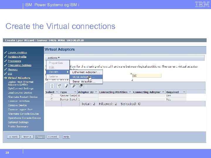Click Operations Console Device sidebar step
This screenshot has height=158, width=211.
[x=24, y=118]
